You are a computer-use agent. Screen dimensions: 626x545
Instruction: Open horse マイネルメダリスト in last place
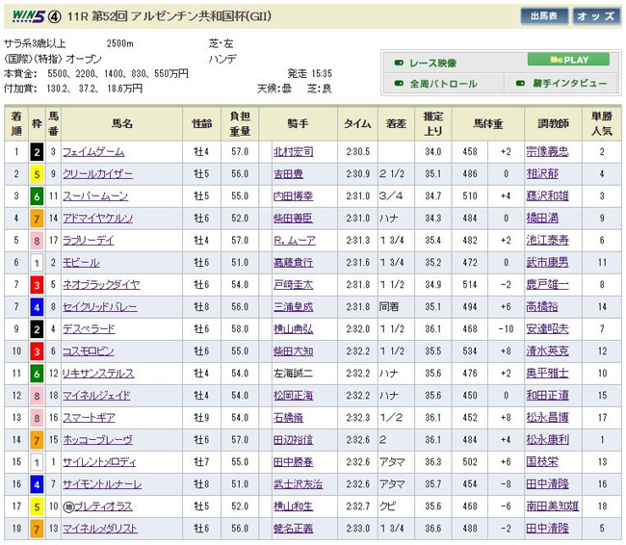[x=99, y=529]
